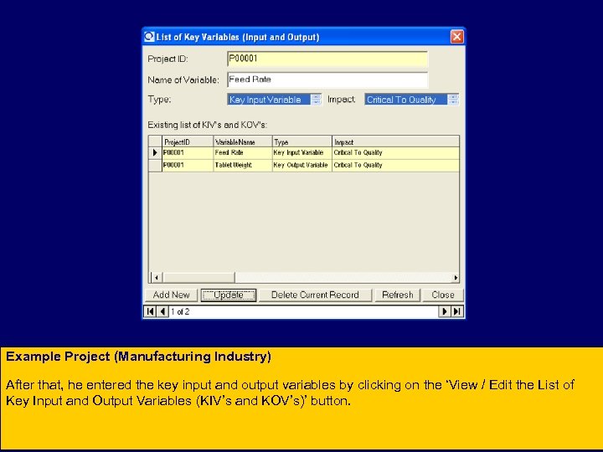603x452 pixels.
Task: Click the Project ID input field
Action: 327,59
